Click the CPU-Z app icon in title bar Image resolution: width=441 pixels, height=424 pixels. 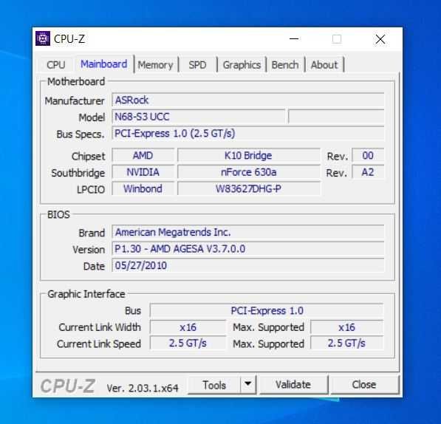point(43,38)
